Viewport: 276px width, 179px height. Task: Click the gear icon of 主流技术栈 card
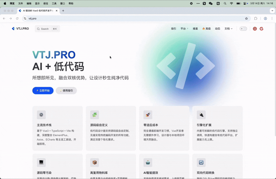pos(41,115)
